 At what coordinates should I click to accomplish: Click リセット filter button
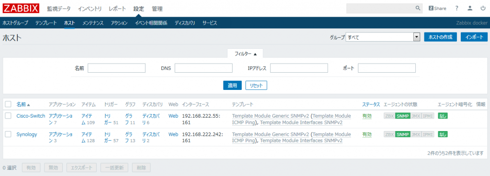click(x=256, y=85)
